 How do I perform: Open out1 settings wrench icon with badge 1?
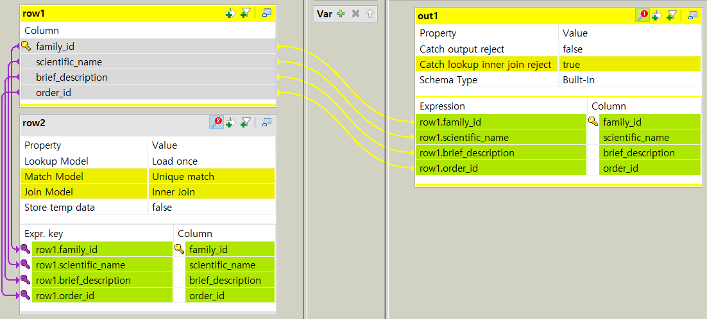coord(642,16)
